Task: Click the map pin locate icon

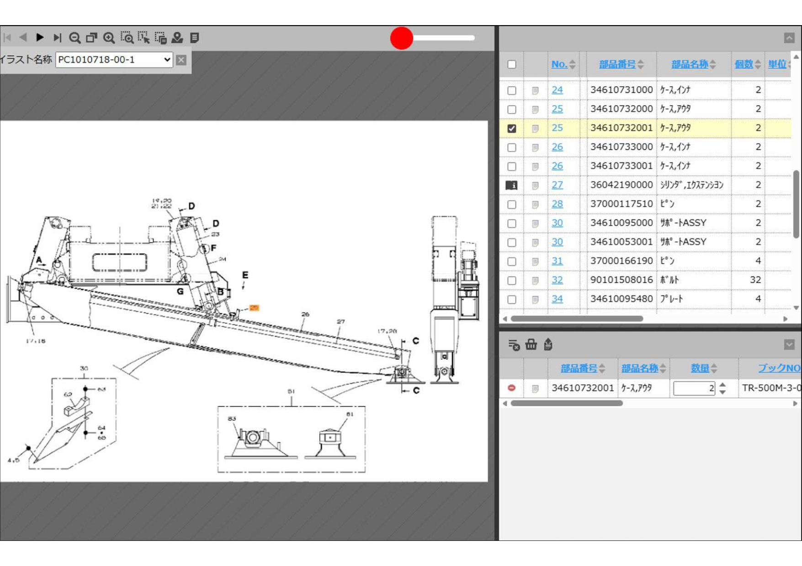Action: 177,38
